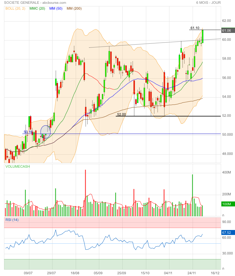Click the 400M volume axis label
This screenshot has height=276, width=235.
(x=226, y=172)
